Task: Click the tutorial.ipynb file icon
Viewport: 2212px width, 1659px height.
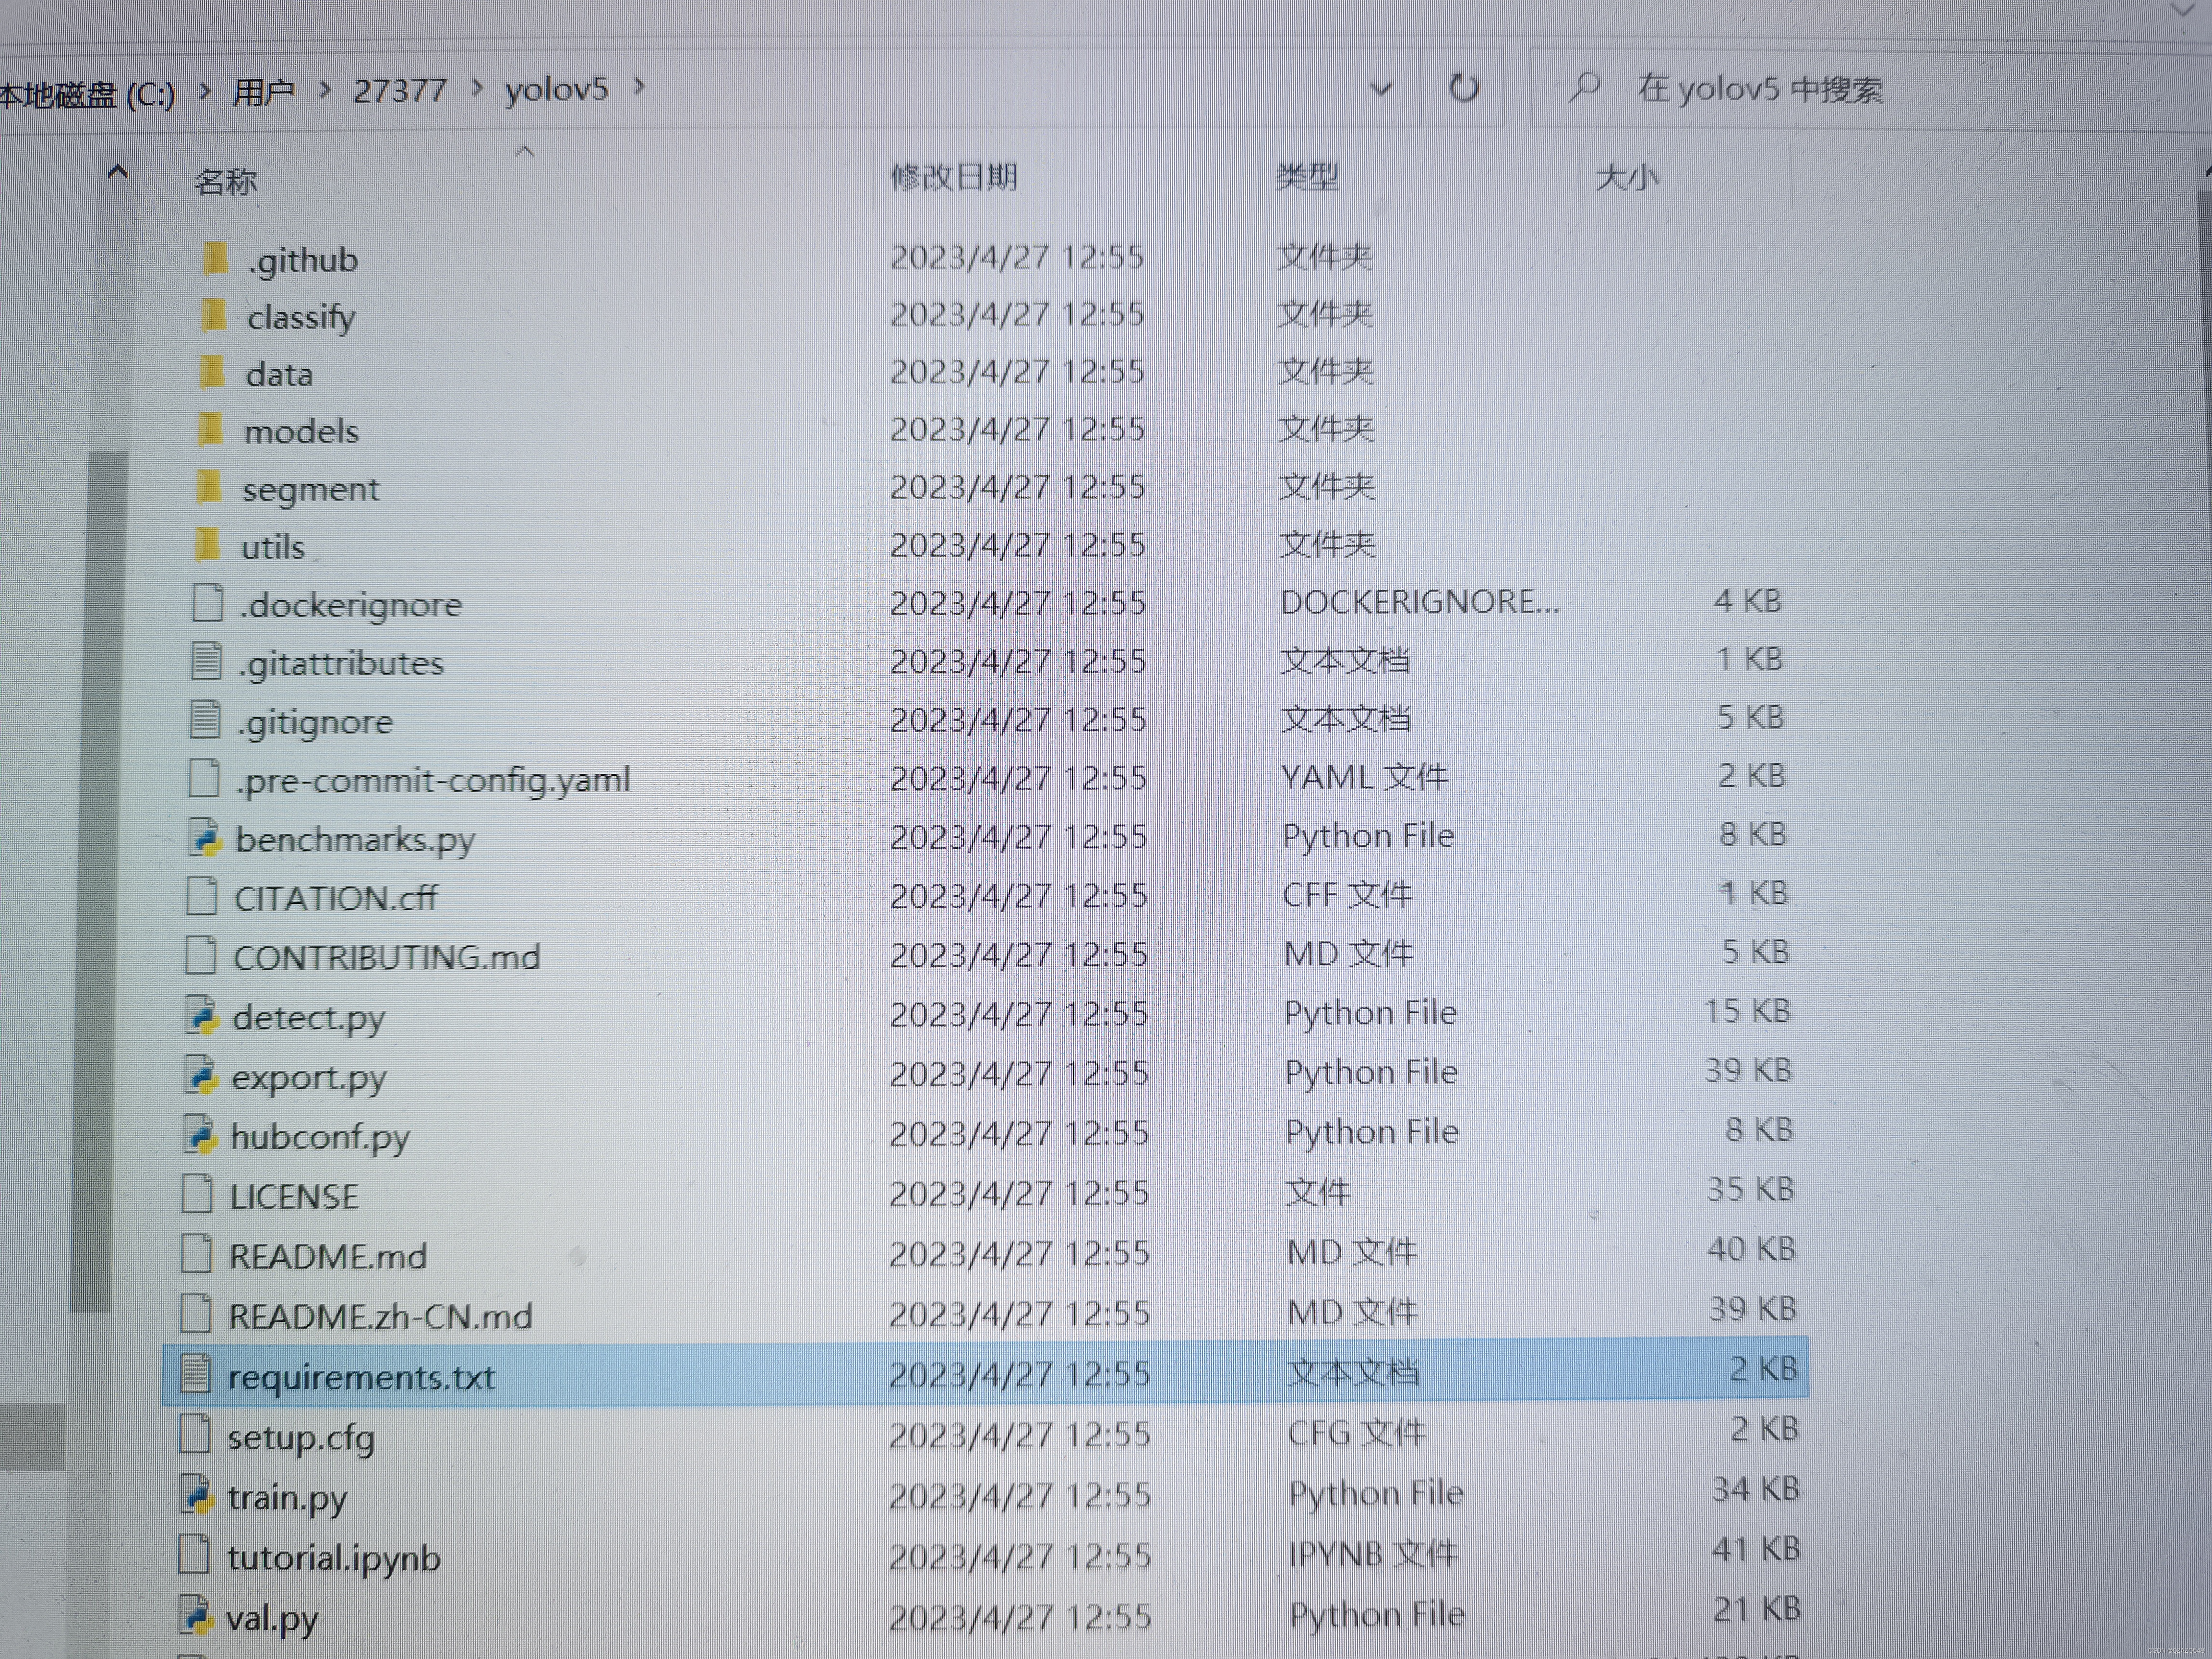Action: pyautogui.click(x=193, y=1555)
